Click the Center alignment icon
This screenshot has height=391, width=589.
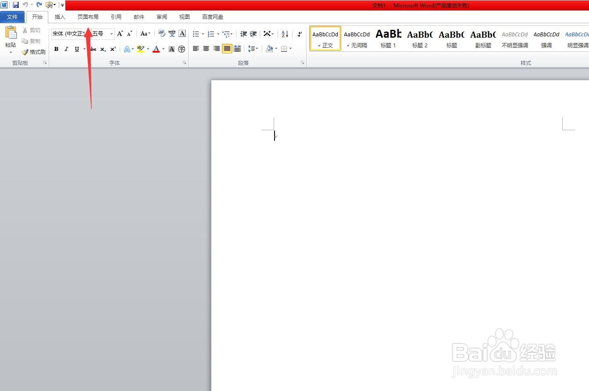click(x=206, y=49)
